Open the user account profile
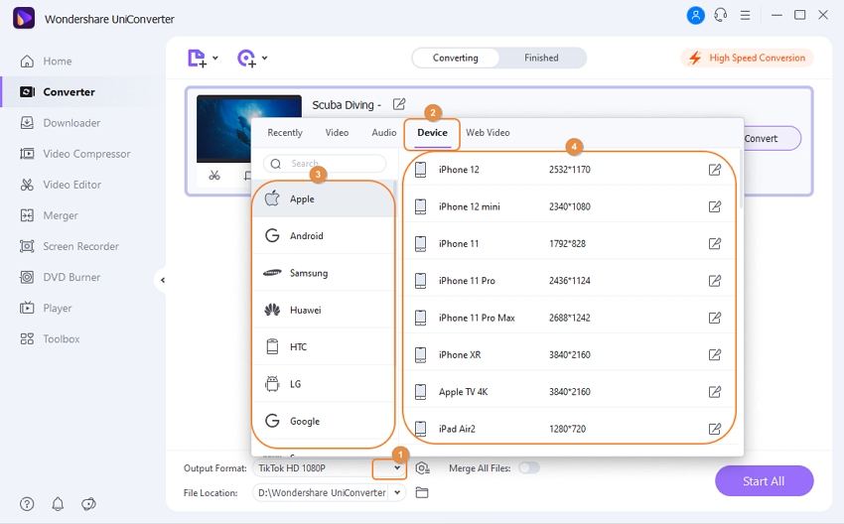The height and width of the screenshot is (524, 844). (x=695, y=15)
